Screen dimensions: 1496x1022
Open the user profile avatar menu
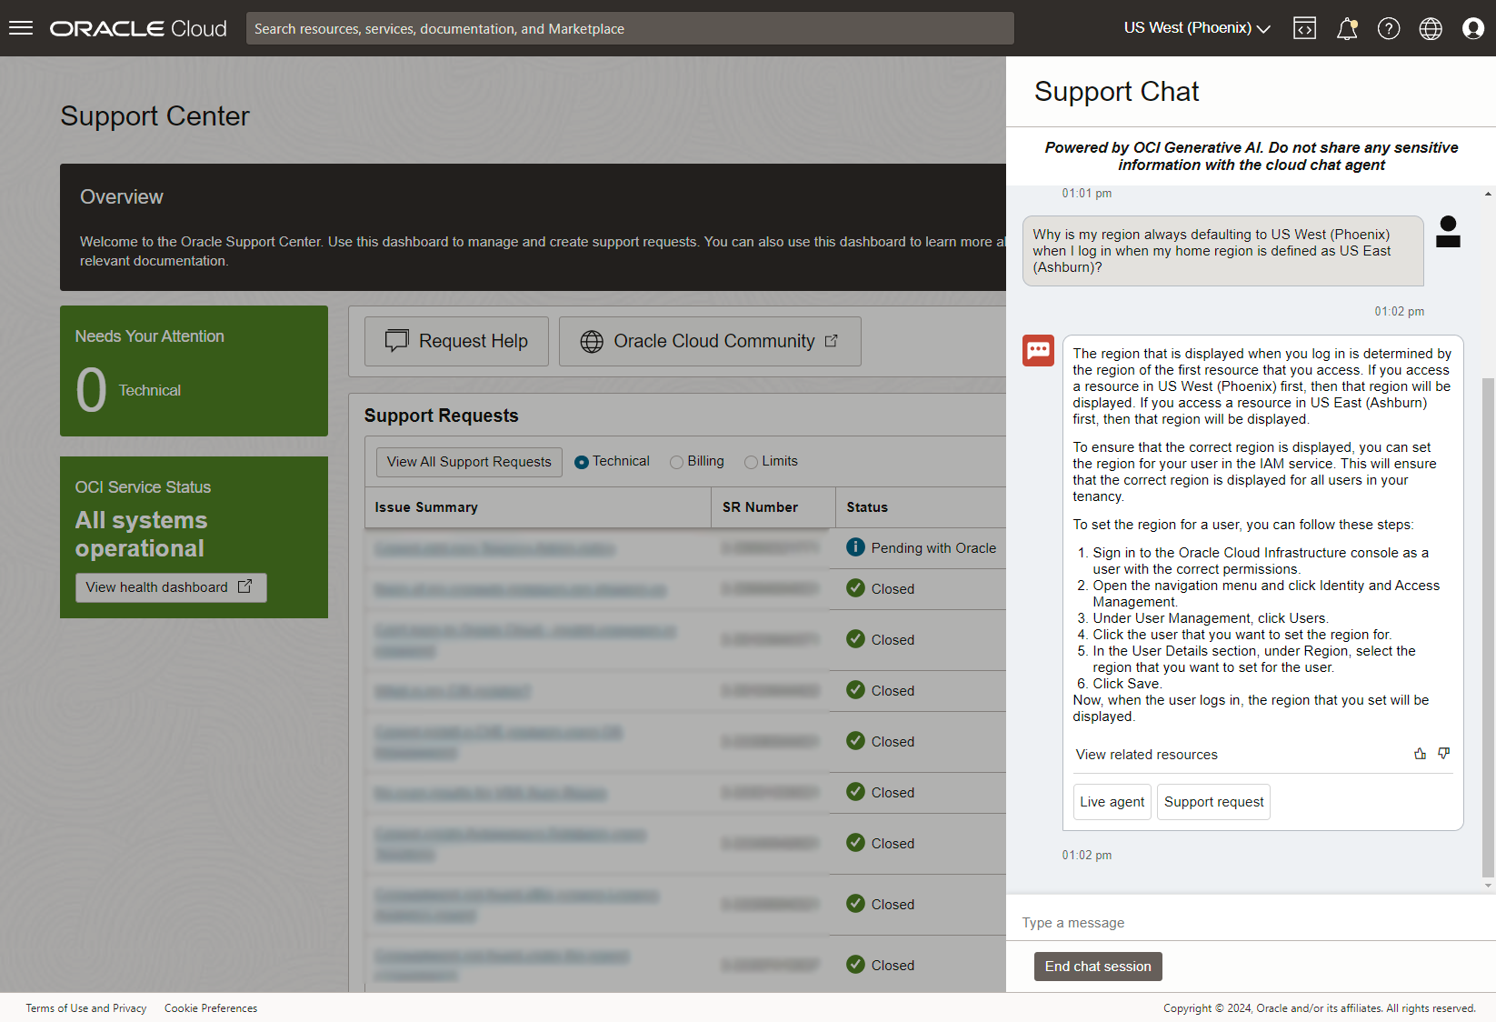1473,28
